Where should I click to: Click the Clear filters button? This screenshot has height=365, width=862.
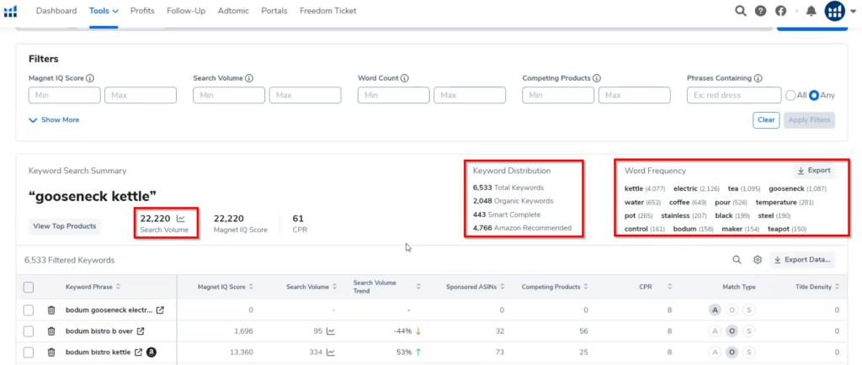pyautogui.click(x=766, y=119)
